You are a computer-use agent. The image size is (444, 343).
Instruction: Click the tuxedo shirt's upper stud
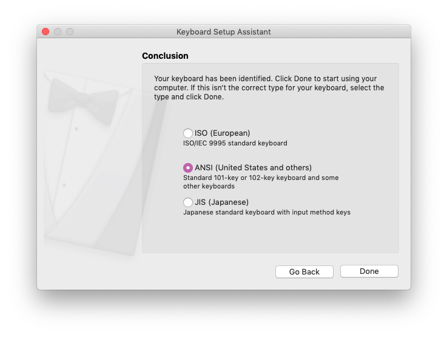76,129
